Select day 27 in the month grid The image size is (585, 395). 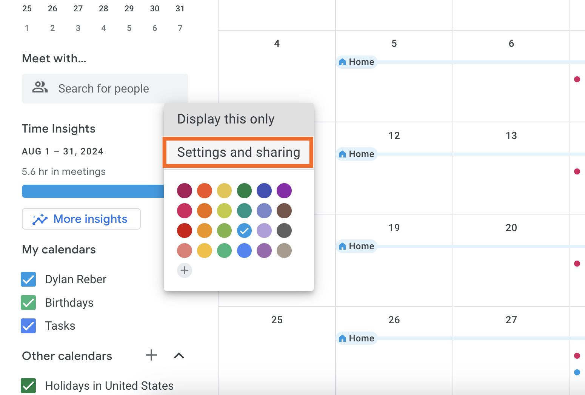[511, 320]
